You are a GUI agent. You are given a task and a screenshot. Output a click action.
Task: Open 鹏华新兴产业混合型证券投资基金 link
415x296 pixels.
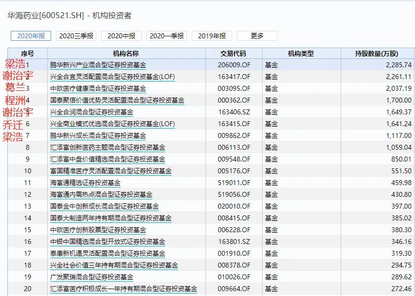tap(98, 65)
